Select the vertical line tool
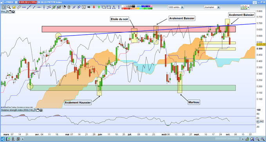 [x=44, y=7]
